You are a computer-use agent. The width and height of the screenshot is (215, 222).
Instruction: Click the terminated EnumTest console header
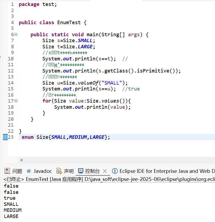click(109, 179)
